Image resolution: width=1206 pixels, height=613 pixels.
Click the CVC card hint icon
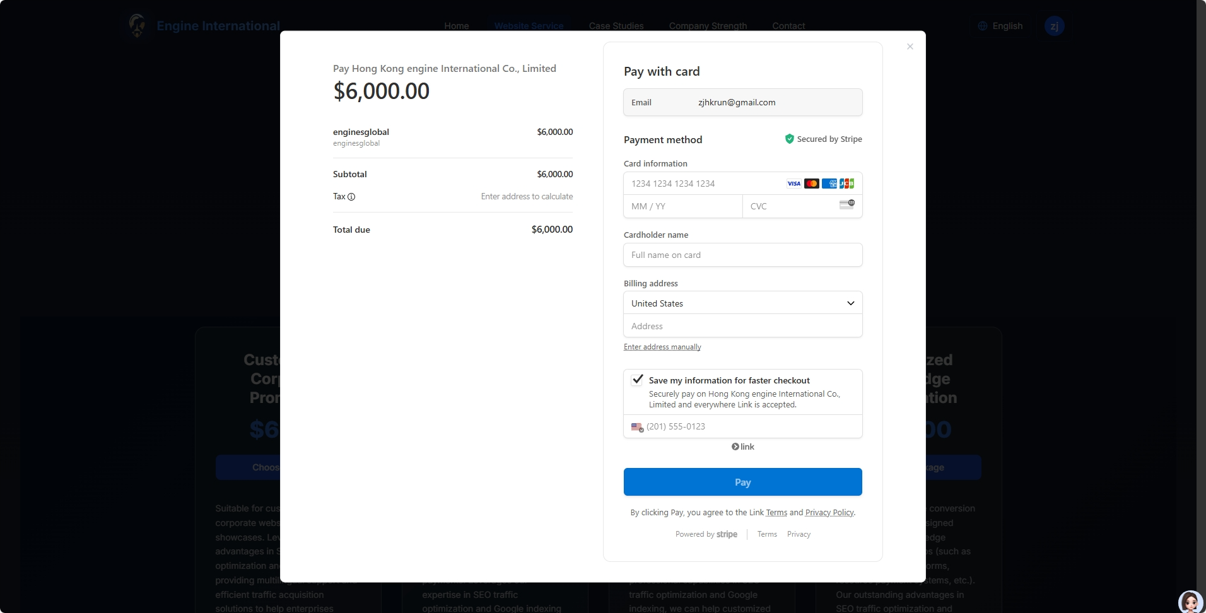(x=847, y=204)
